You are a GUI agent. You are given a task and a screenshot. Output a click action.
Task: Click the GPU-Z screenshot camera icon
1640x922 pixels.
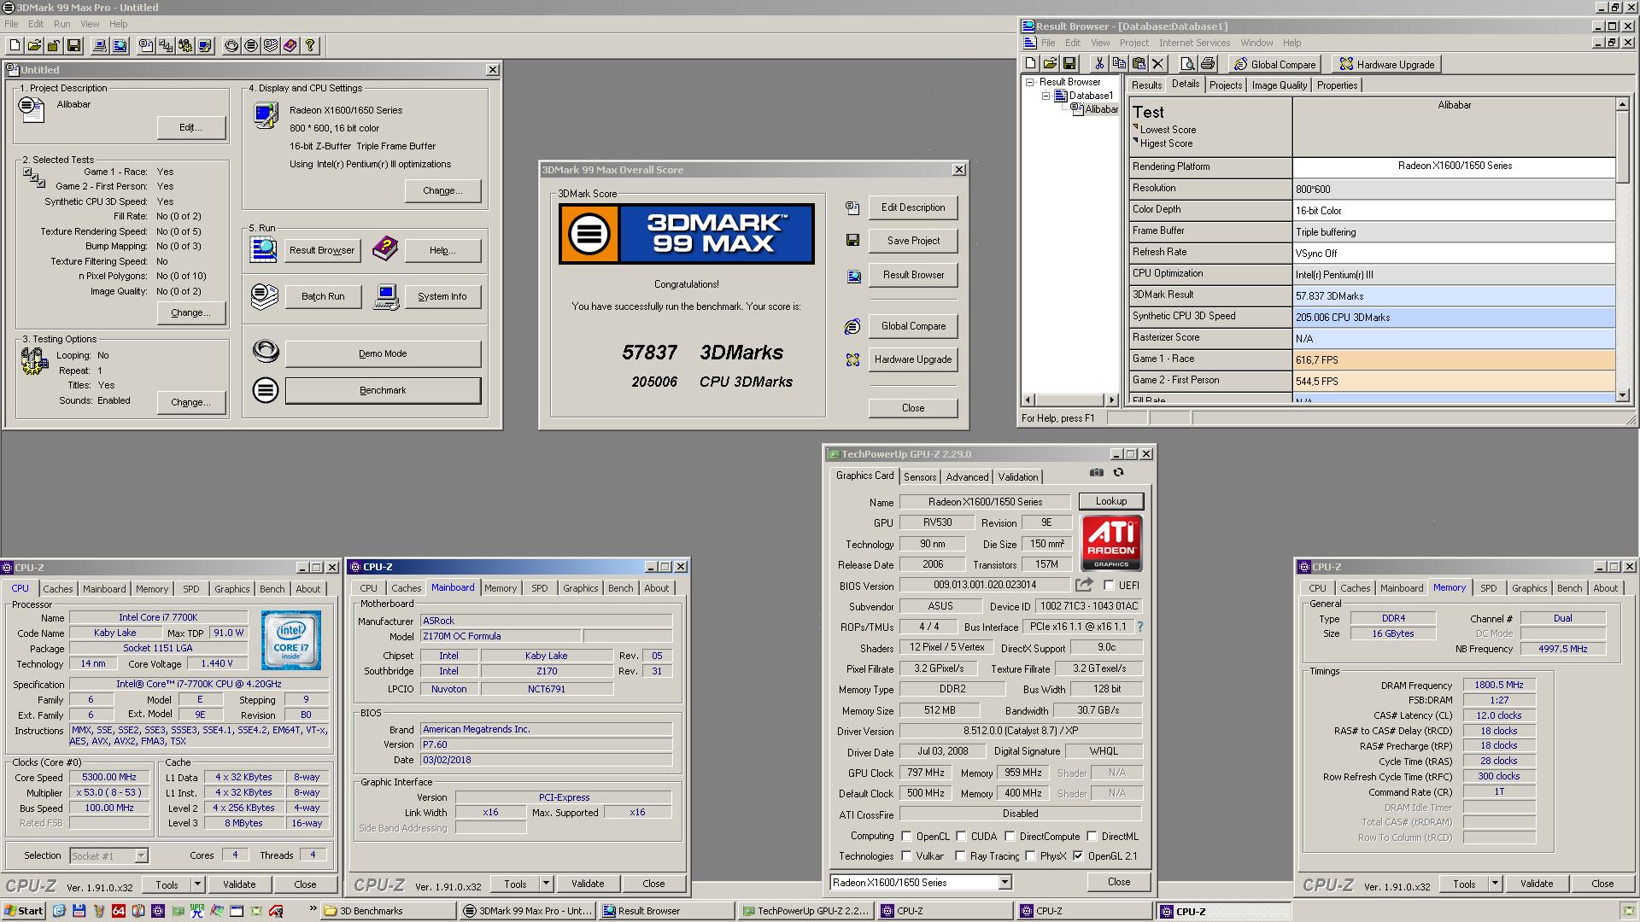coord(1097,473)
